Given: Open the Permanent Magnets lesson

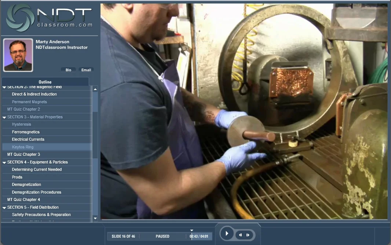Looking at the screenshot, I should click(x=29, y=102).
